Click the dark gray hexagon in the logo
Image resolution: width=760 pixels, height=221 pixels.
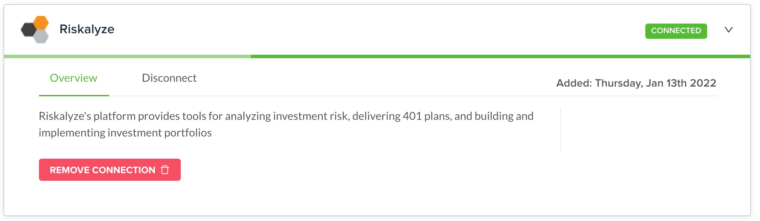(28, 30)
